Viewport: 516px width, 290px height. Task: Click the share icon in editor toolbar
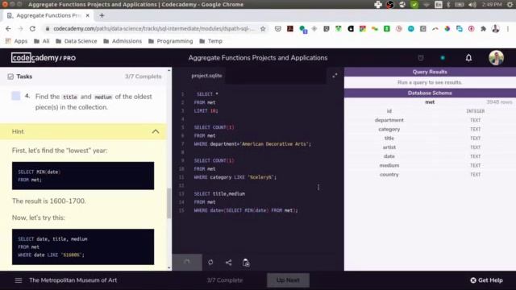228,262
